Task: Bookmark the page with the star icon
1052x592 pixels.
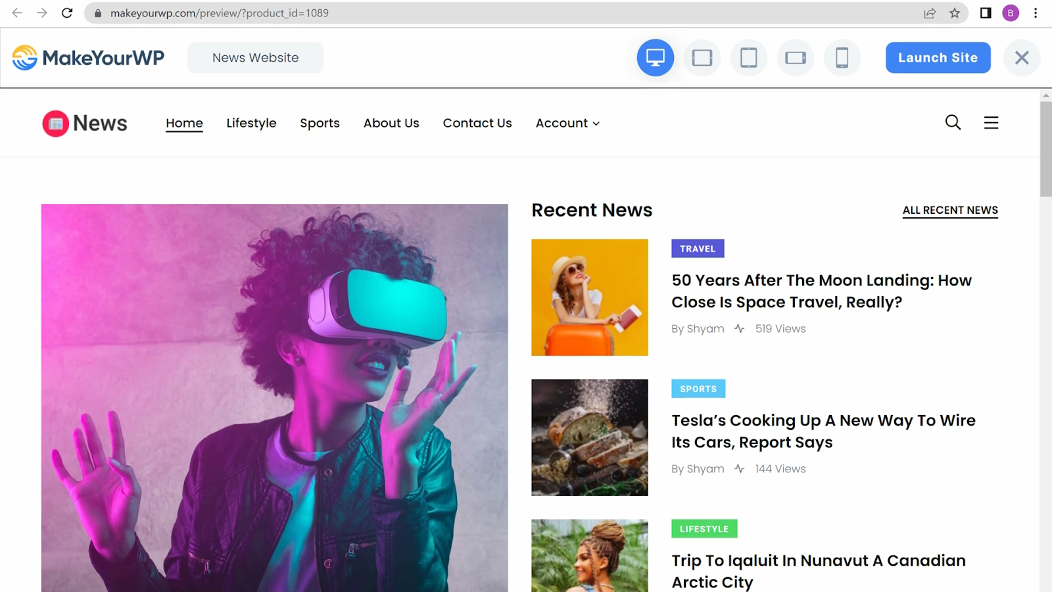Action: 955,13
